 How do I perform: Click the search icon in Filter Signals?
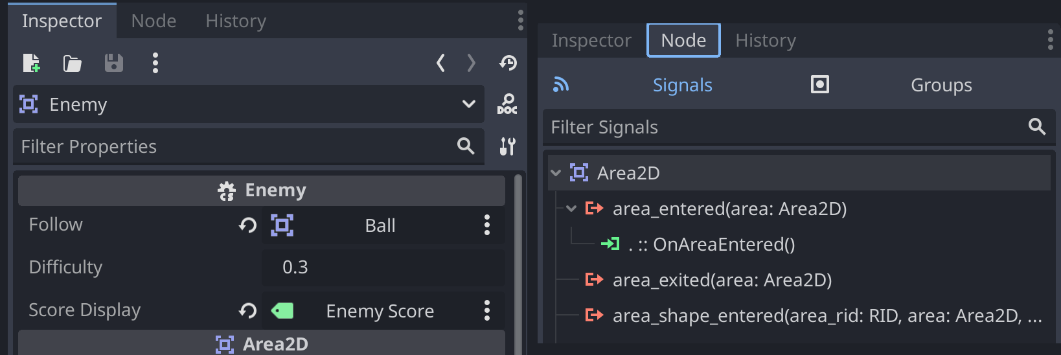[1036, 127]
